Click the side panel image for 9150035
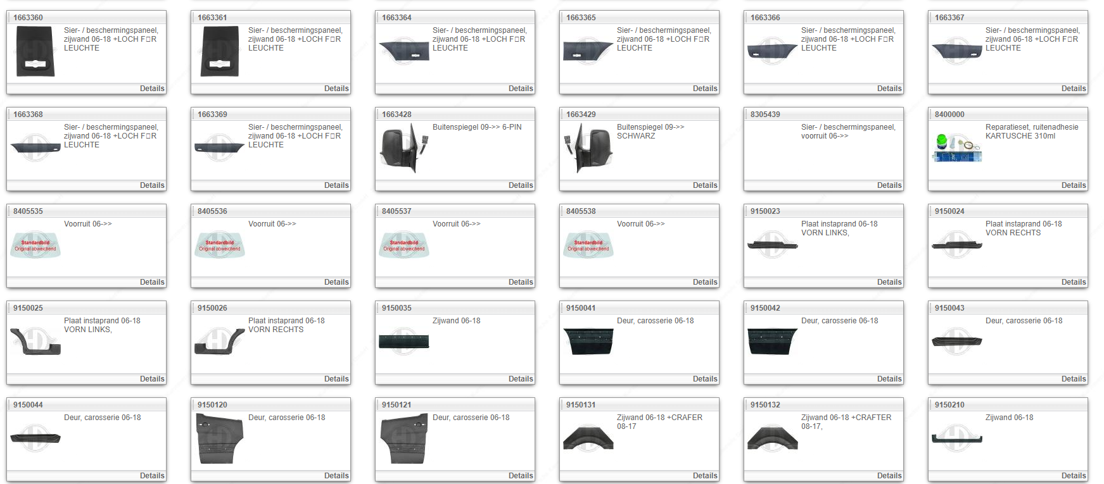The height and width of the screenshot is (484, 1104). [403, 342]
